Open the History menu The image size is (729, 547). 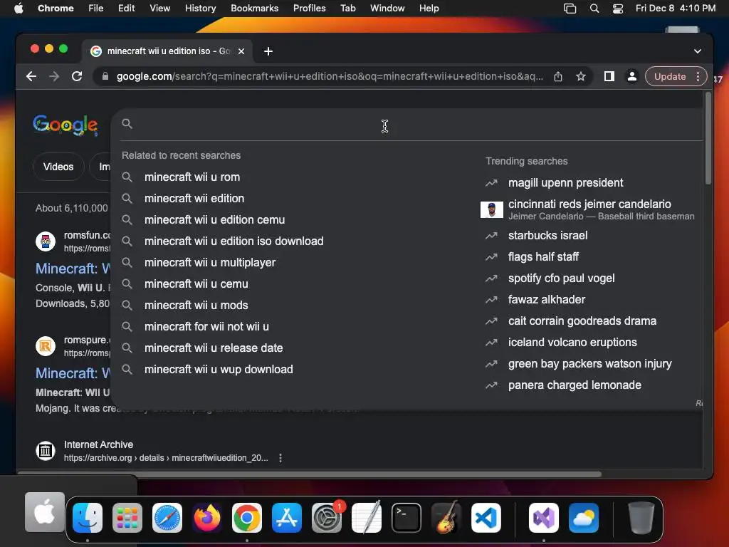(200, 9)
